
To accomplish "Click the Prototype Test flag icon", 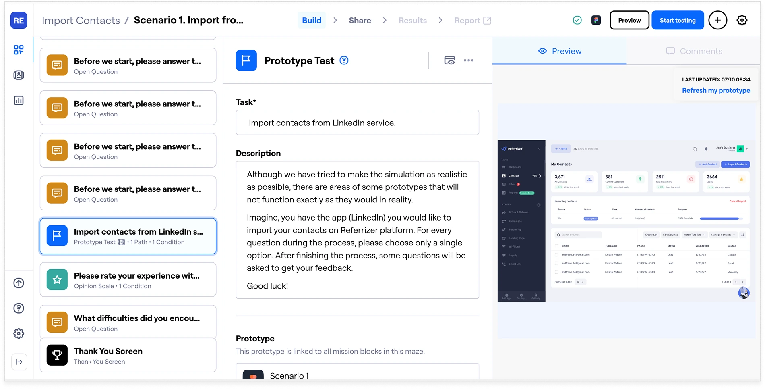I will click(246, 60).
